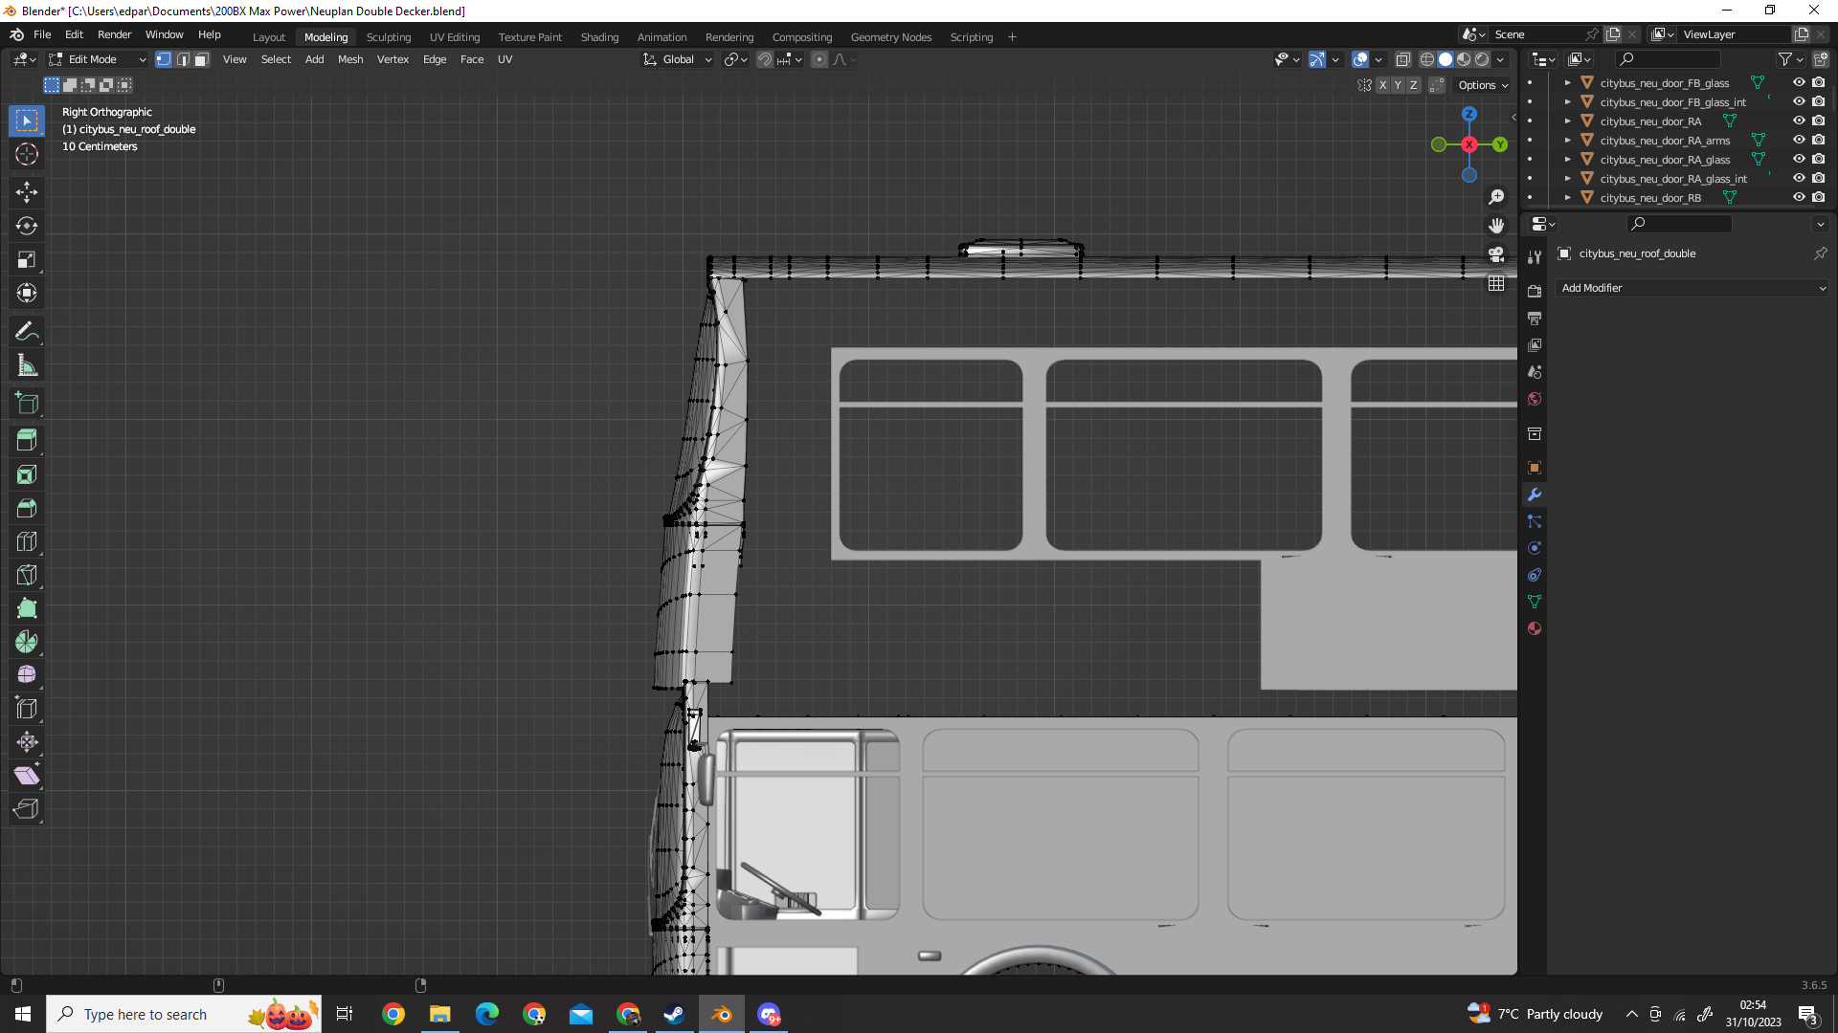This screenshot has height=1033, width=1838.
Task: Open the Global transform orientation selector
Action: (678, 59)
